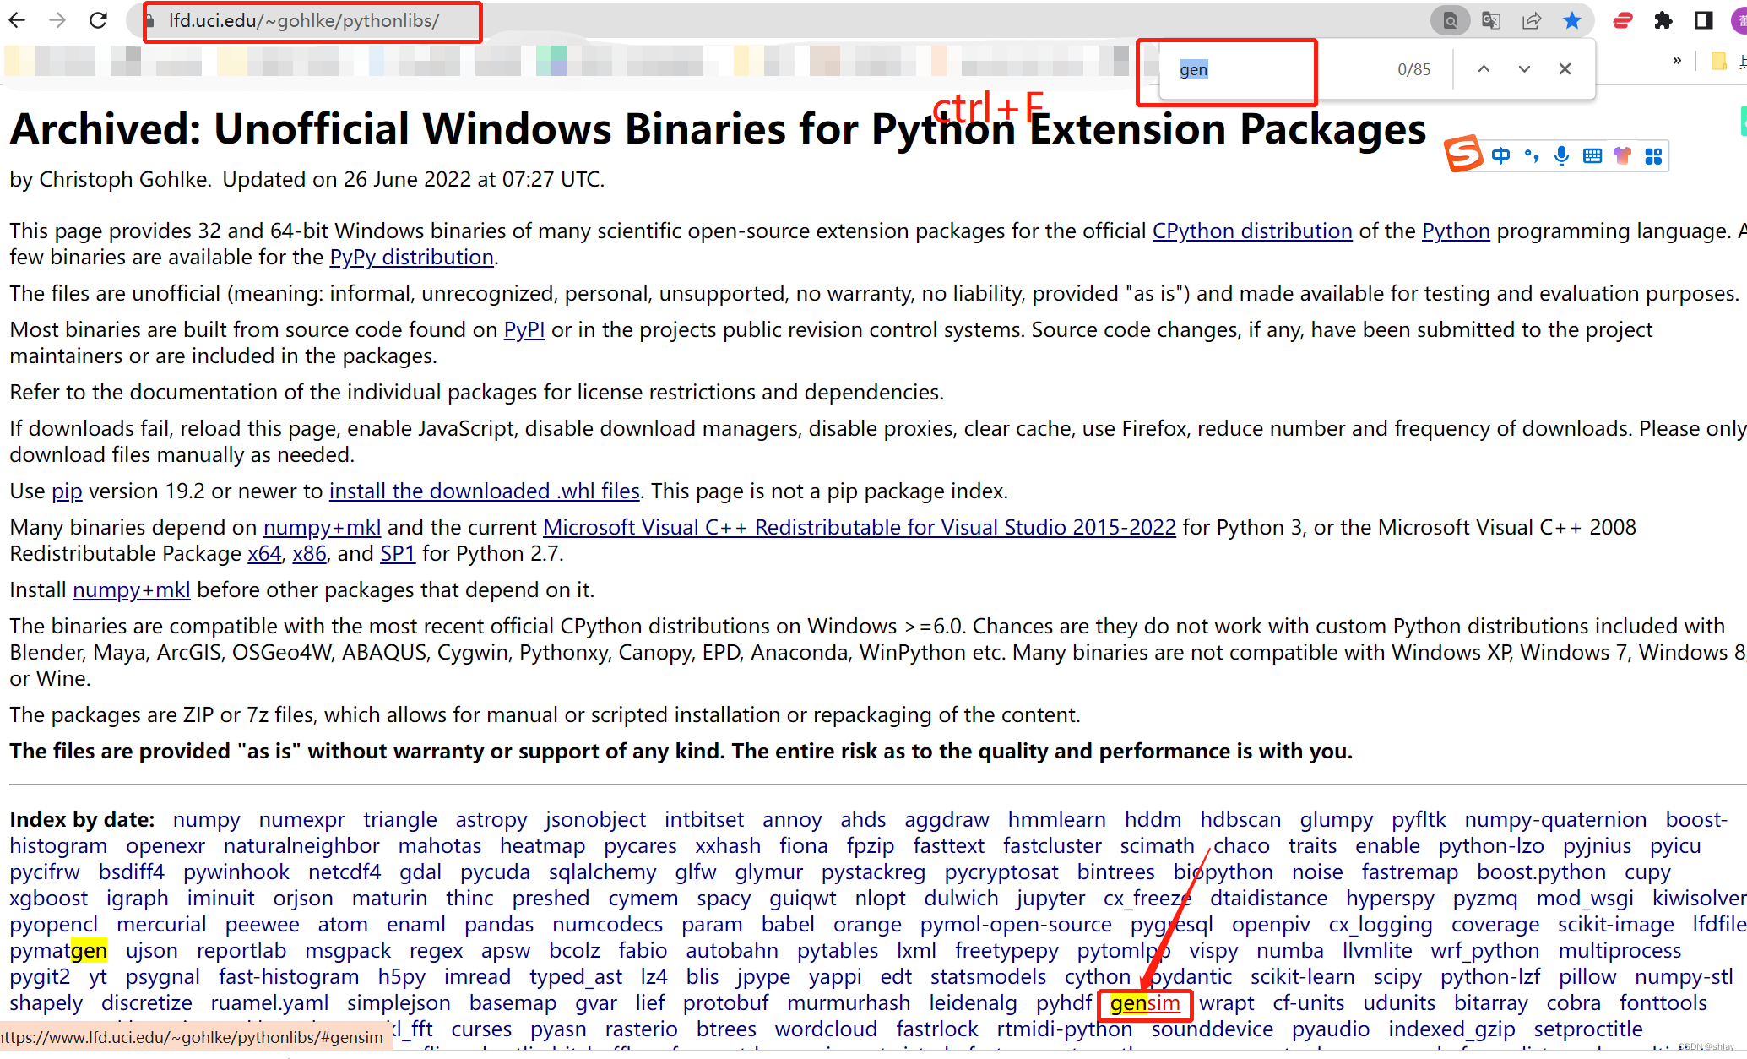1747x1059 pixels.
Task: Switch Sogou Chinese/English input mode
Action: tap(1500, 155)
